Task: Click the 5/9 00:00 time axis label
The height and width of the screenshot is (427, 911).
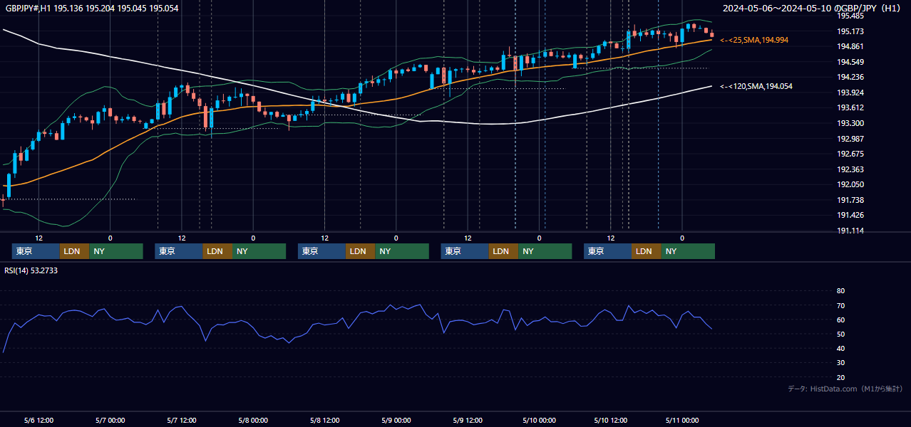Action: [x=396, y=420]
